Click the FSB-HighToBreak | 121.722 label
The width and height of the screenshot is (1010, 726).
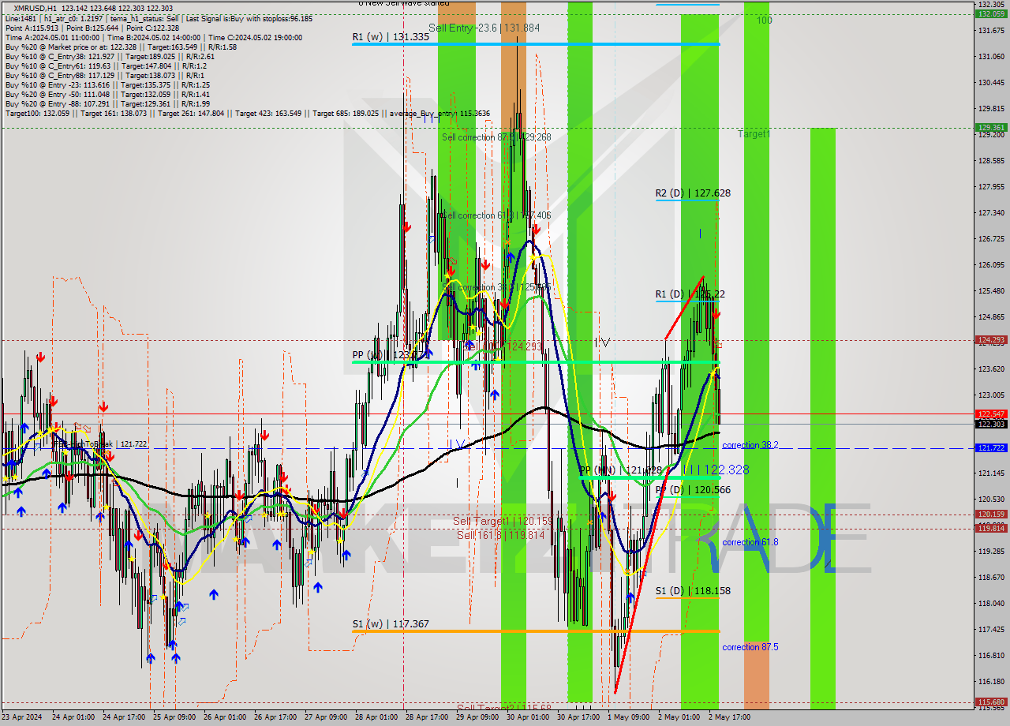[99, 444]
